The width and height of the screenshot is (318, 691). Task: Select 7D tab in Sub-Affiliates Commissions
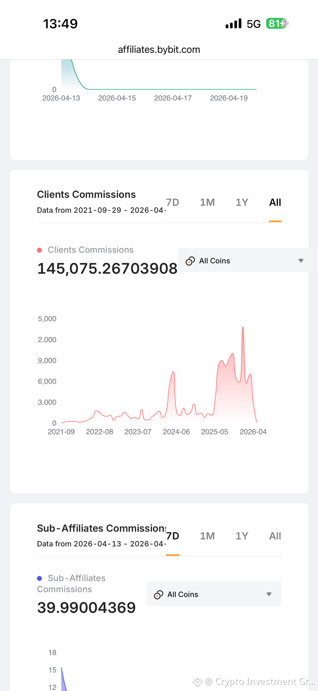[172, 536]
